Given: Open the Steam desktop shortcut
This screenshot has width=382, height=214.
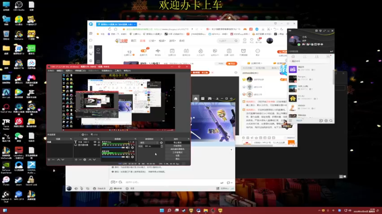Looking at the screenshot, I should (x=19, y=181).
